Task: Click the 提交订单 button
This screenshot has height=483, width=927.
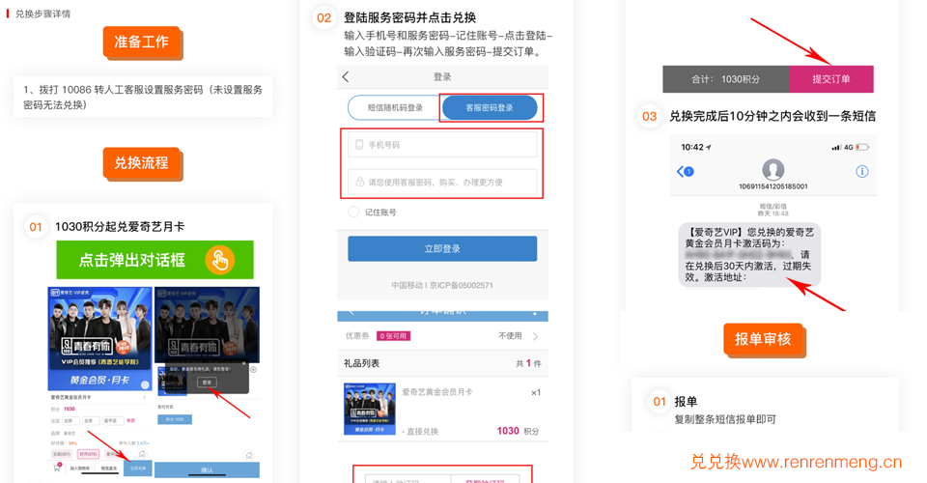Action: click(x=830, y=79)
